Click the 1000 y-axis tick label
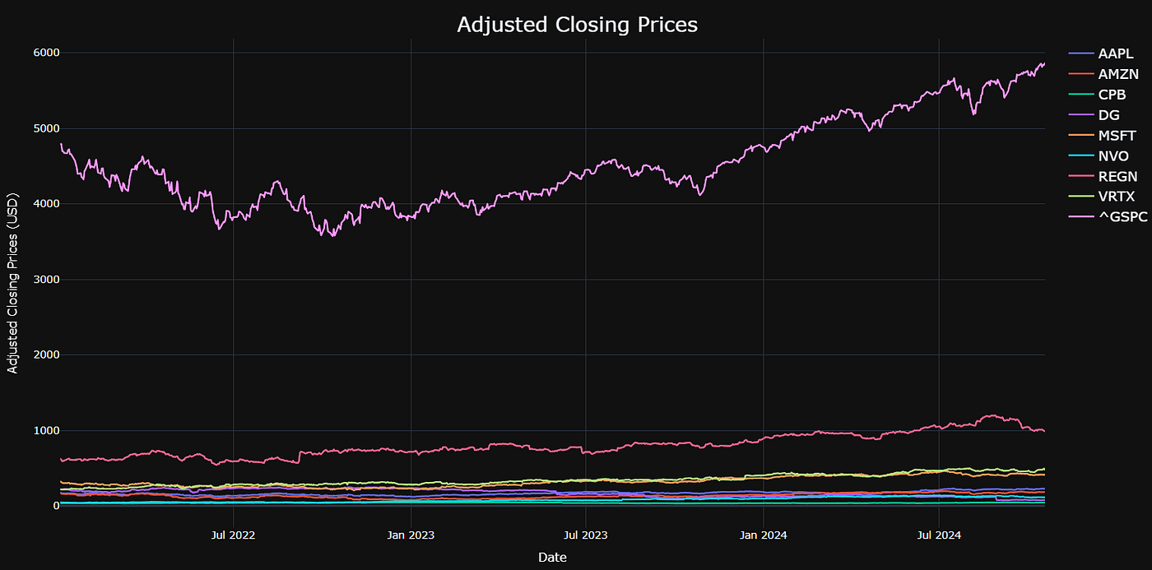Viewport: 1152px width, 570px height. [x=45, y=431]
